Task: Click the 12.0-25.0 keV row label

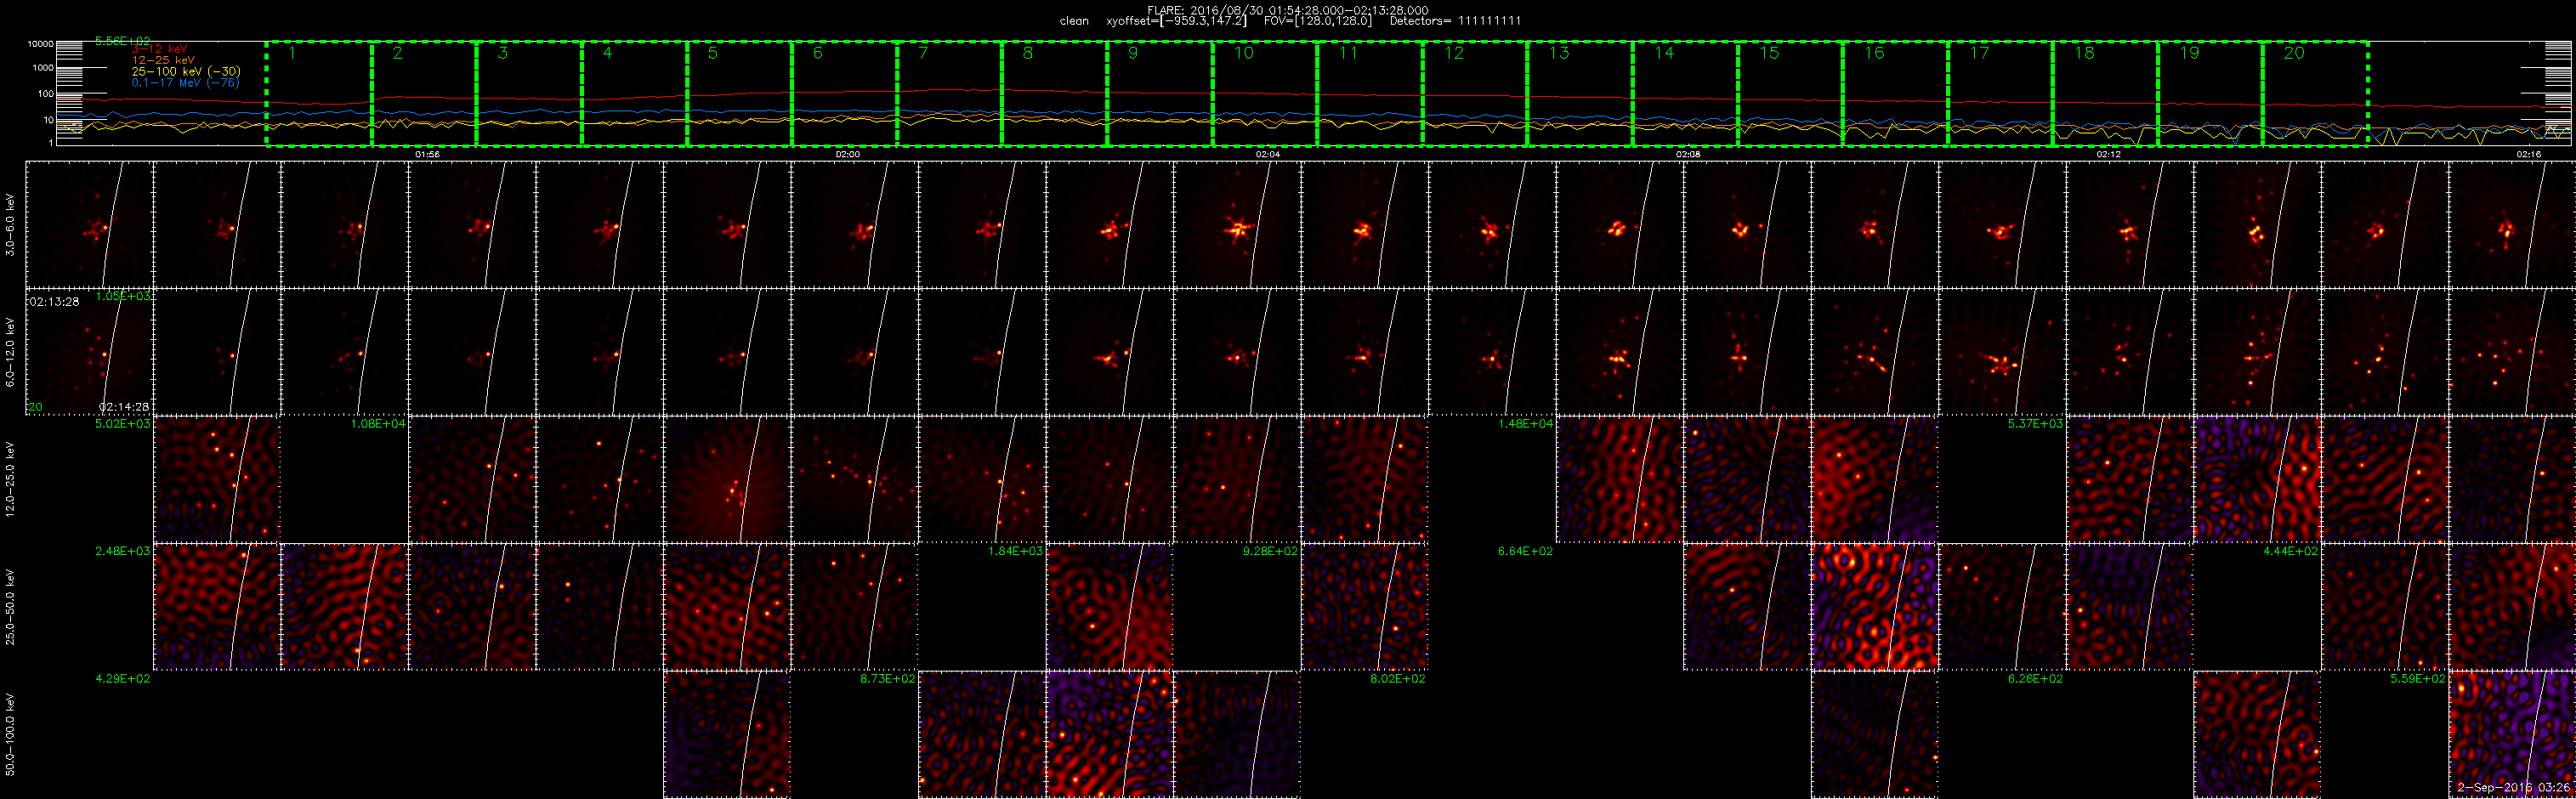Action: click(x=10, y=479)
